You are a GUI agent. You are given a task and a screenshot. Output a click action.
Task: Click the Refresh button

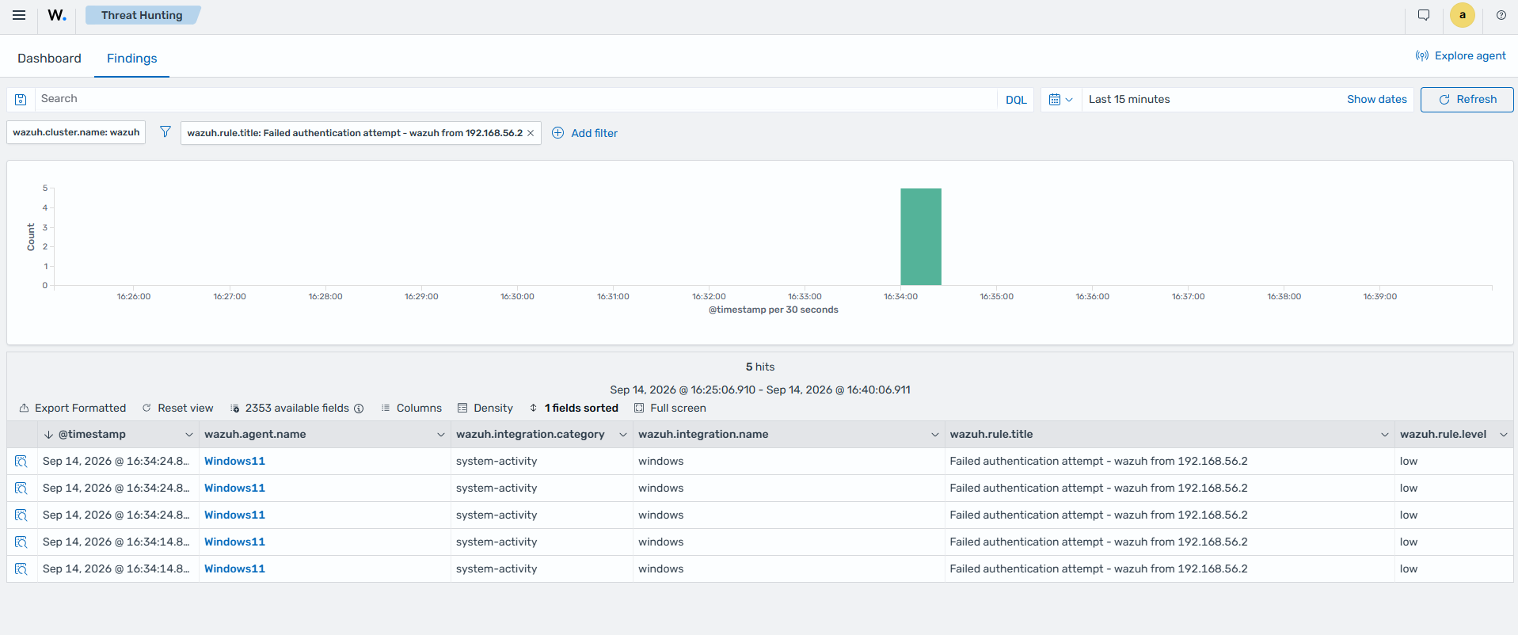pos(1467,100)
